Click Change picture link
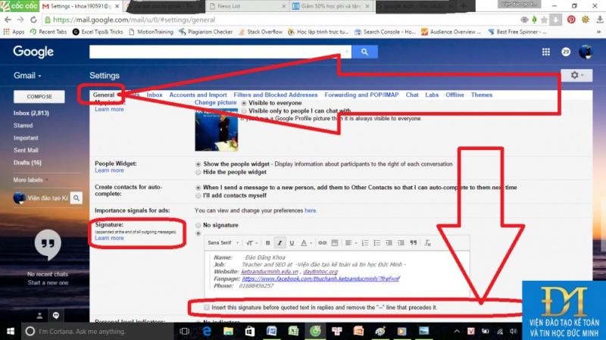606x340 pixels. 215,102
